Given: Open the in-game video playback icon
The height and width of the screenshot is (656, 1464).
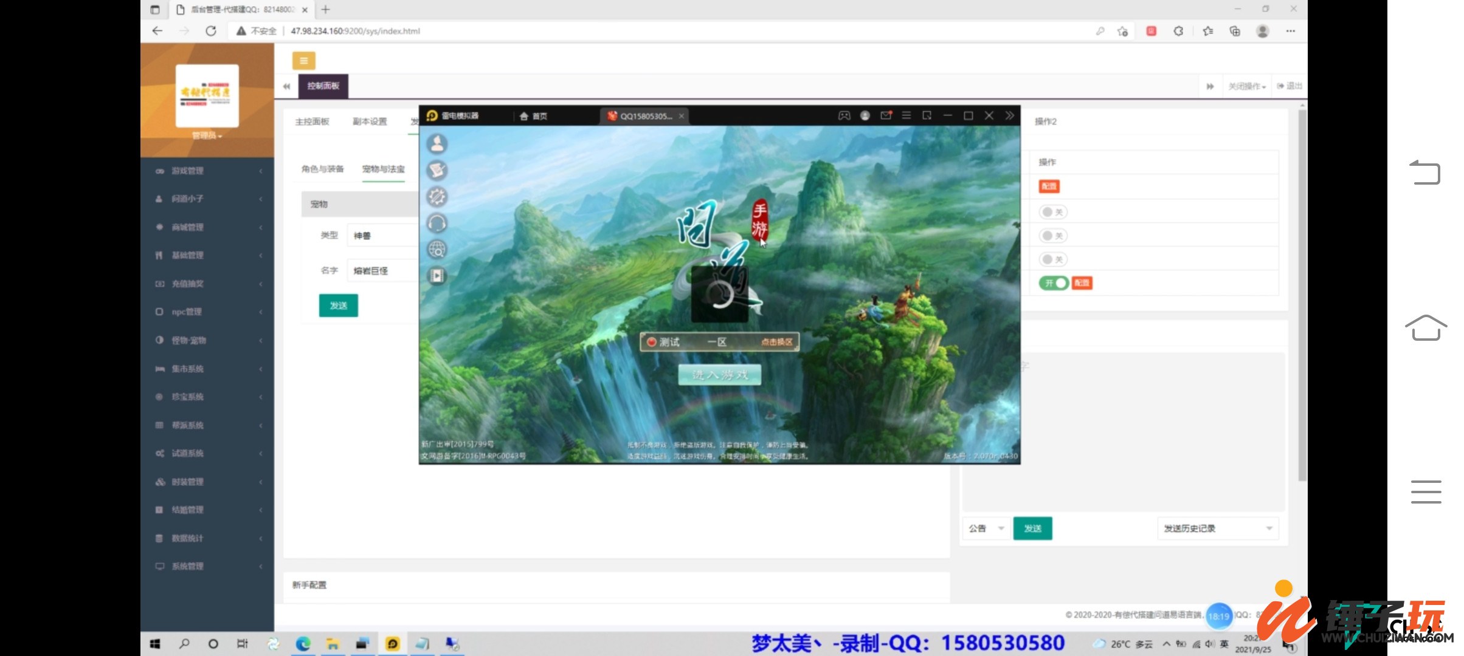Looking at the screenshot, I should point(437,276).
